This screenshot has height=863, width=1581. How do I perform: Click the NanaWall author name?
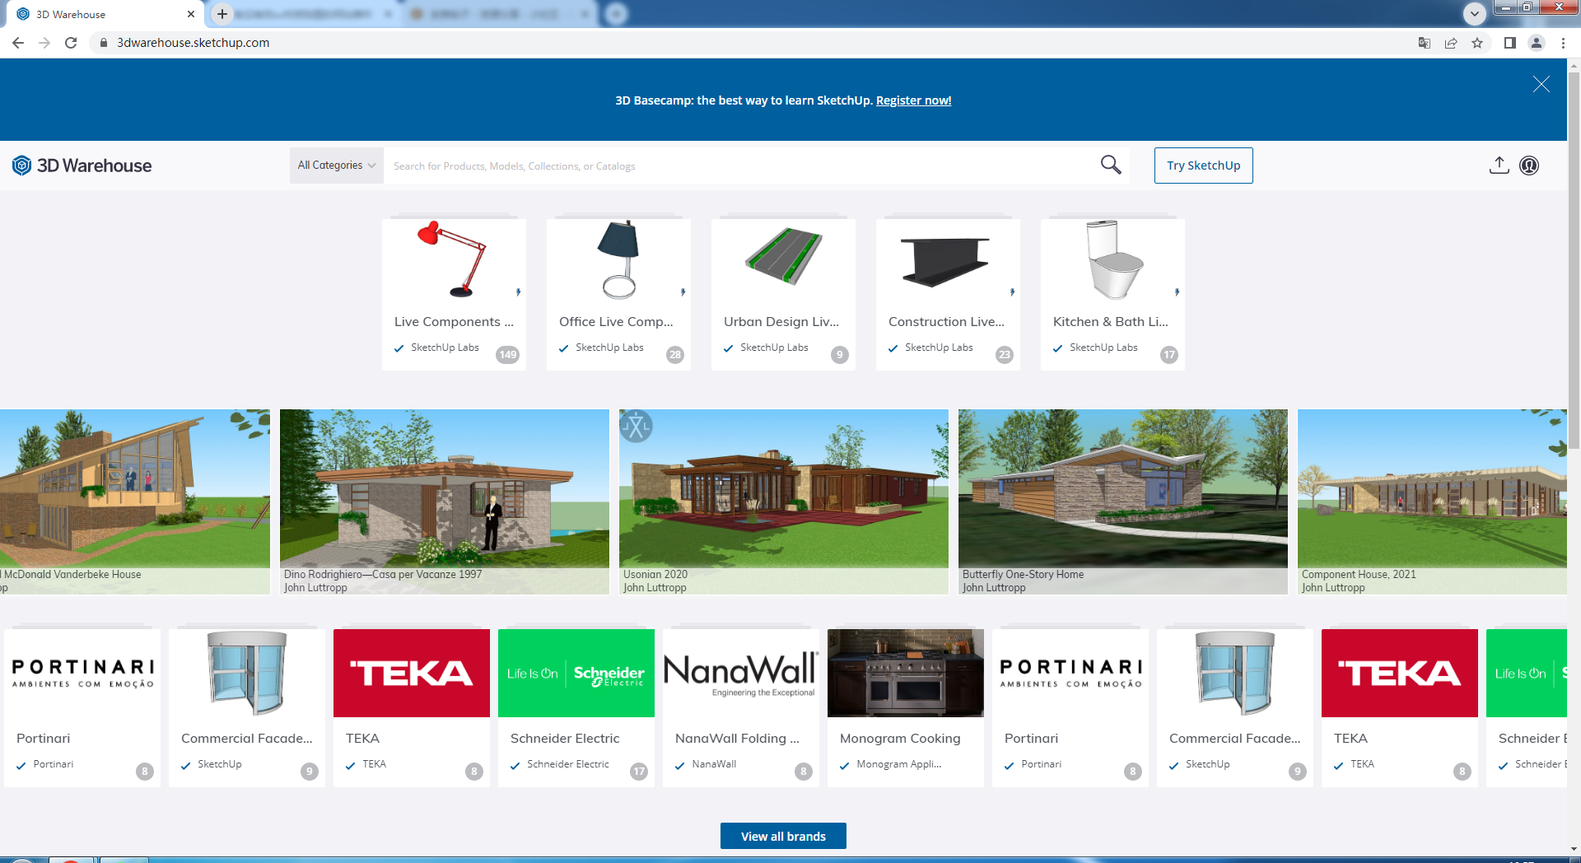click(714, 764)
